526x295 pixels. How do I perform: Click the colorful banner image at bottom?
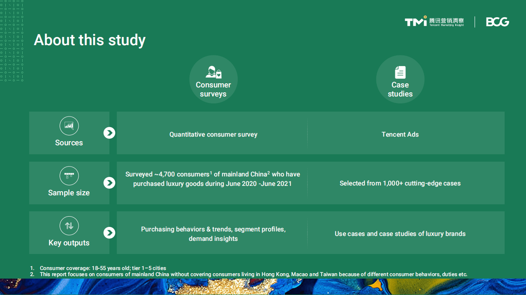click(263, 286)
